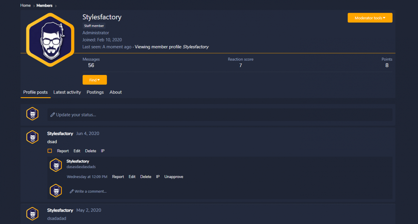Go to Home in the breadcrumb

[25, 6]
